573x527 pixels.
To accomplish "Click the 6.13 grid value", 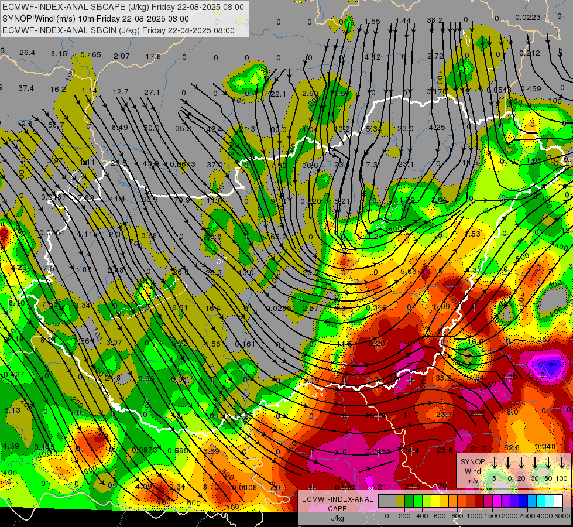I will pos(12,410).
